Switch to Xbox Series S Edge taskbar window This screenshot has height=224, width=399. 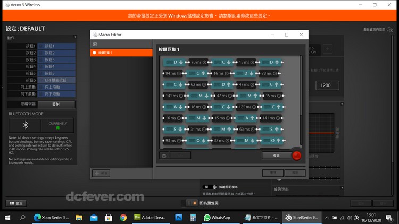click(x=51, y=218)
